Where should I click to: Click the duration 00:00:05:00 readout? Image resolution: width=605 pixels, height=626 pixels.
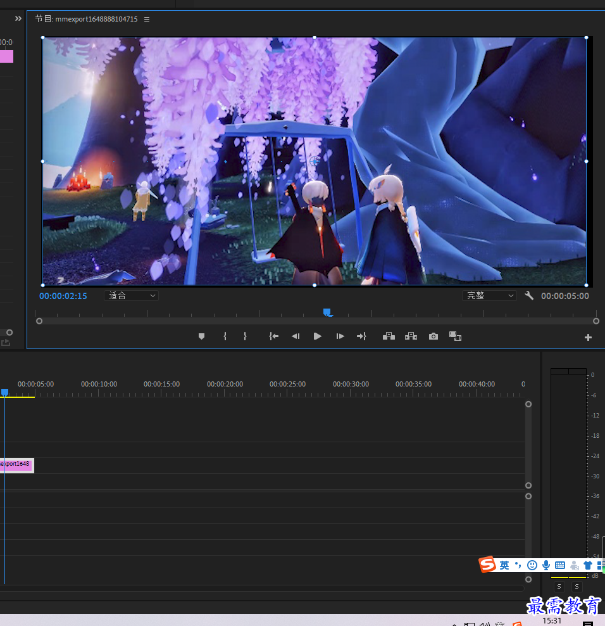click(564, 296)
